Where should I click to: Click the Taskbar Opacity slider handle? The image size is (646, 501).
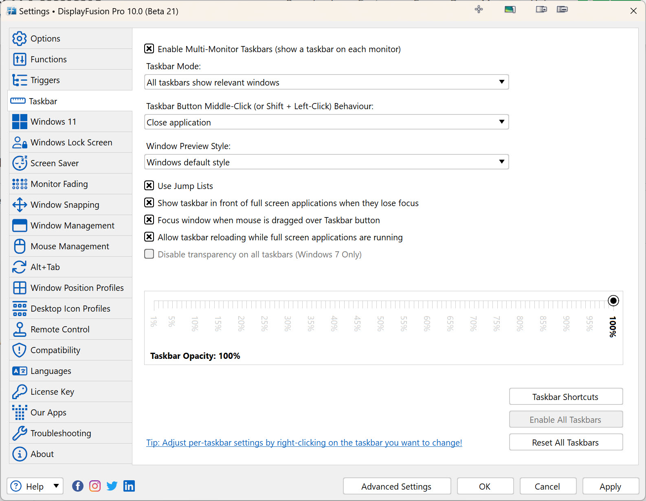coord(613,301)
